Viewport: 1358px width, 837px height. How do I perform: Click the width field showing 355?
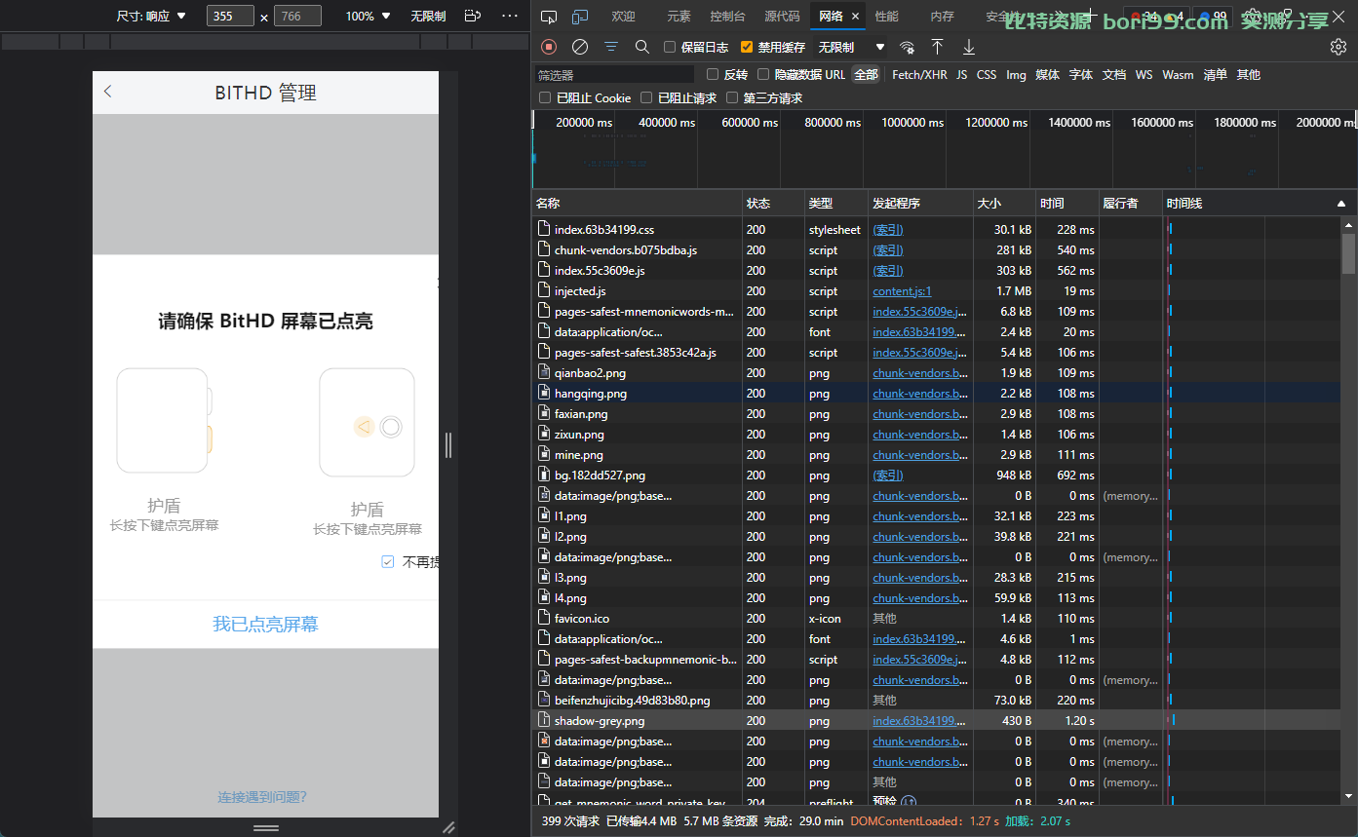[x=231, y=16]
